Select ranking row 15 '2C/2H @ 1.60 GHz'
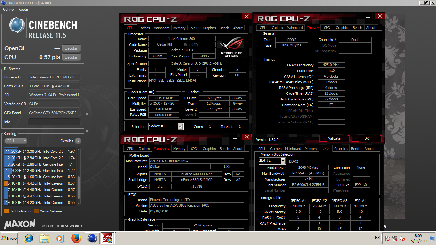 tap(40, 177)
